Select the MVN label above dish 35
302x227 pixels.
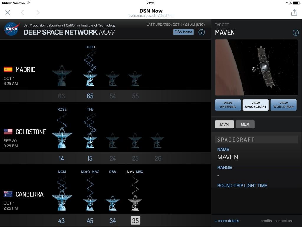click(x=130, y=172)
